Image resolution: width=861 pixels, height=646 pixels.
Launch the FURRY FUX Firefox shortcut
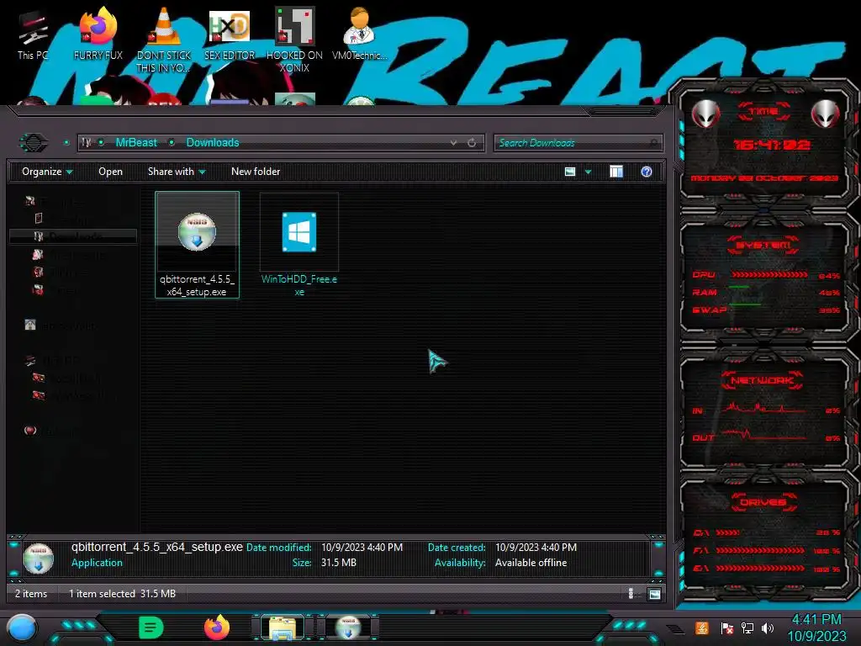98,35
